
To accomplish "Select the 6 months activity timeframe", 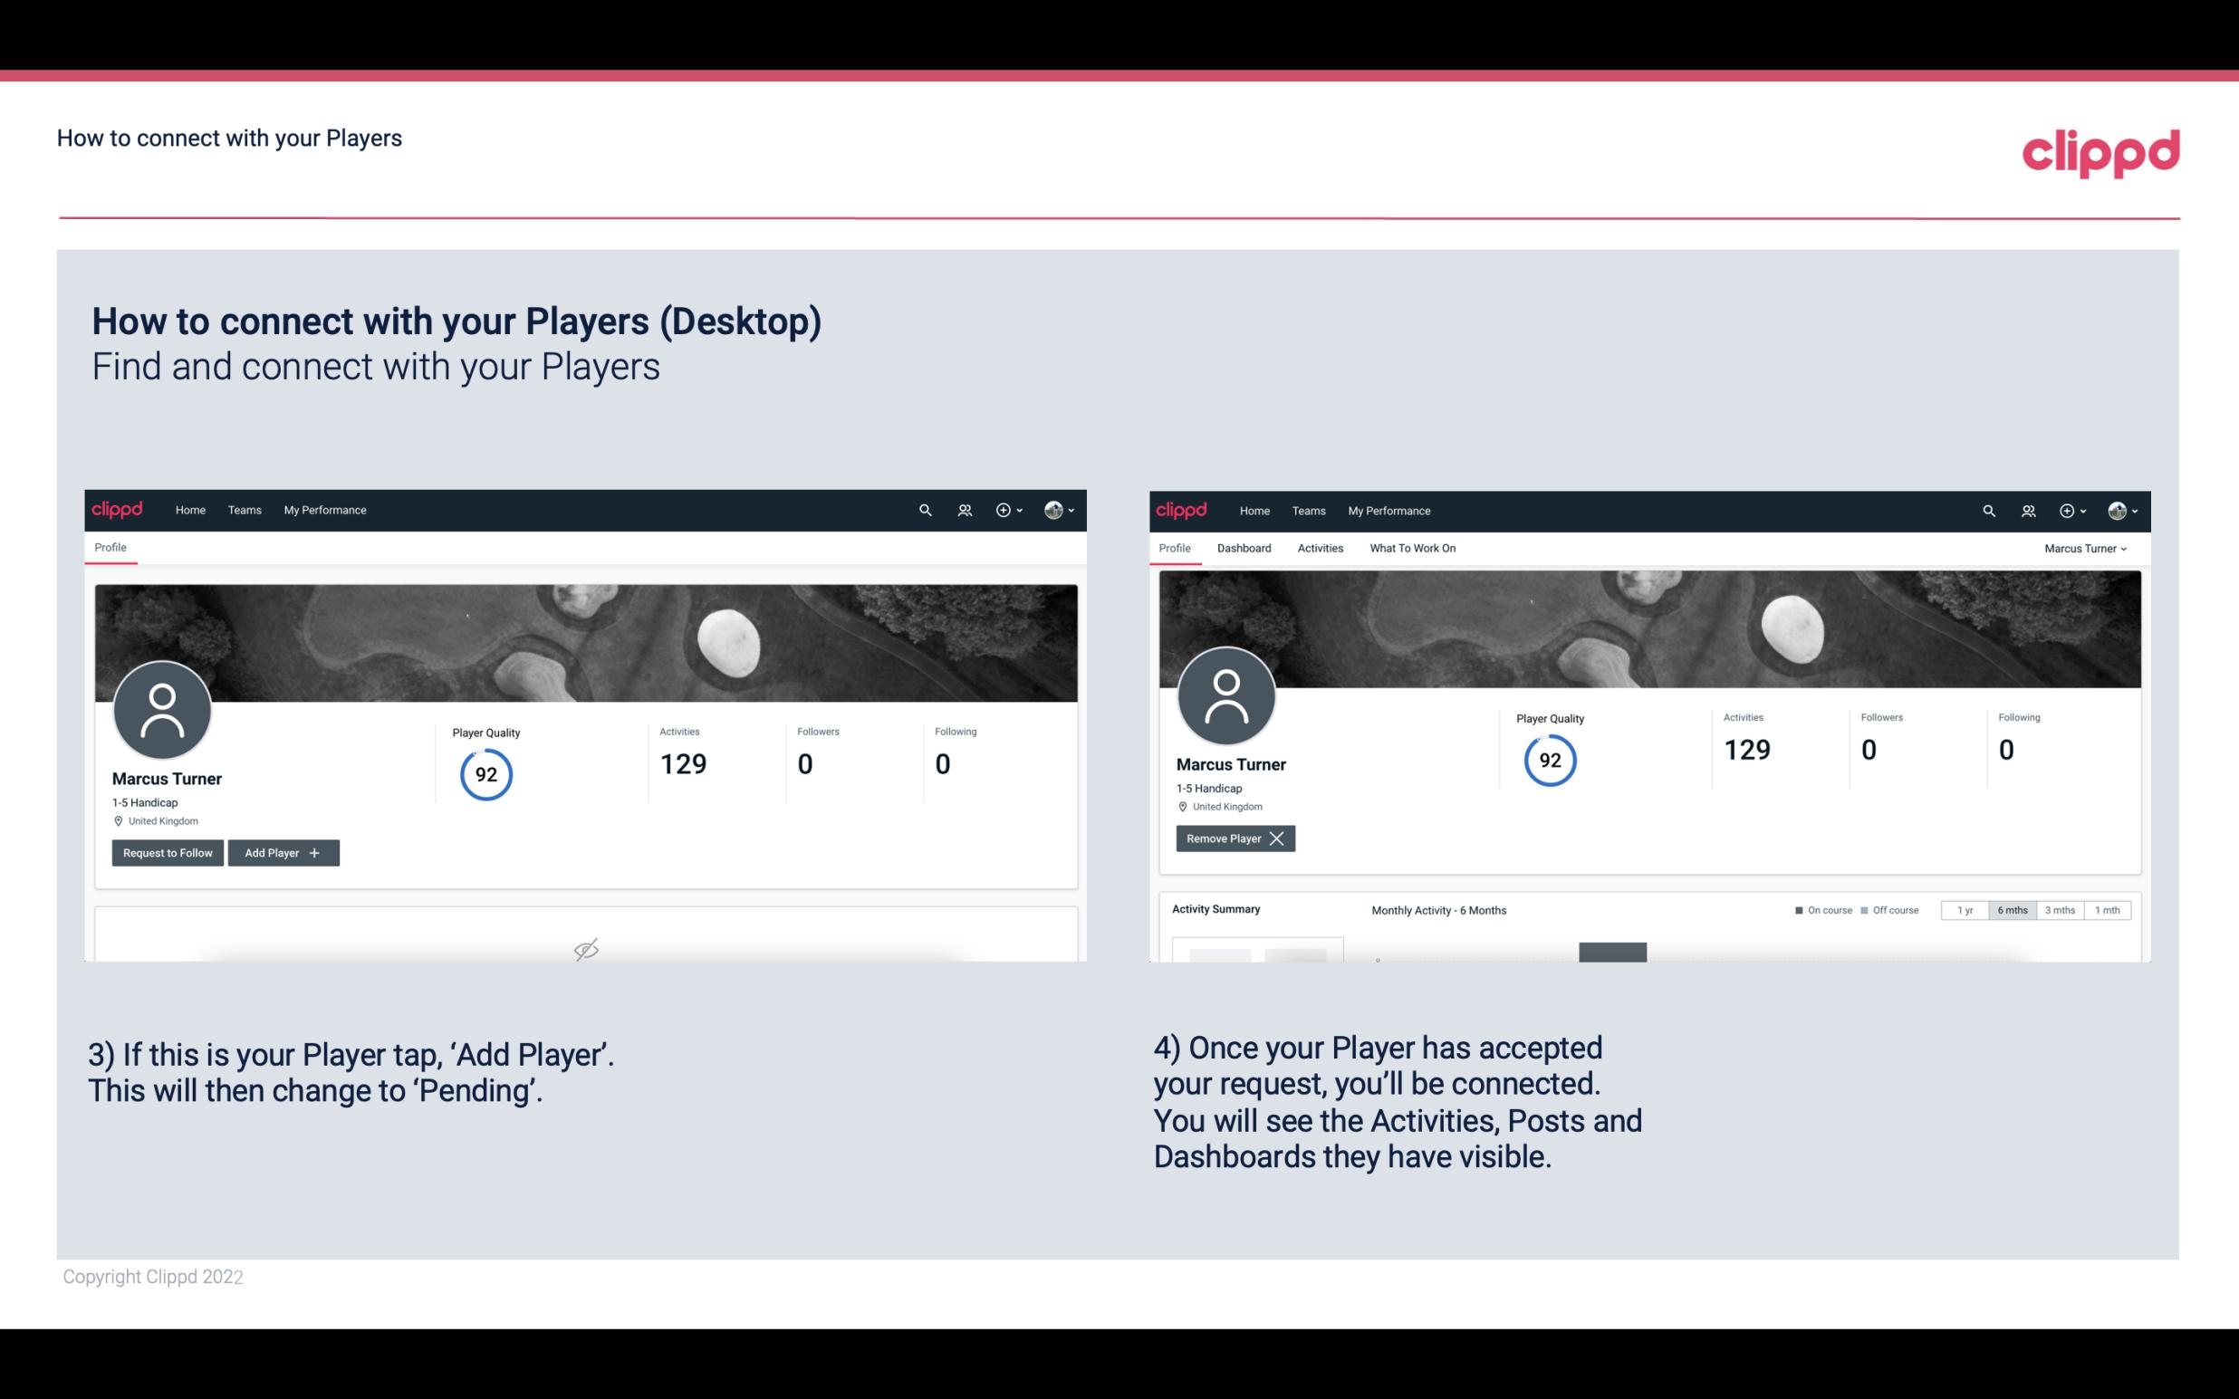I will [x=2012, y=909].
